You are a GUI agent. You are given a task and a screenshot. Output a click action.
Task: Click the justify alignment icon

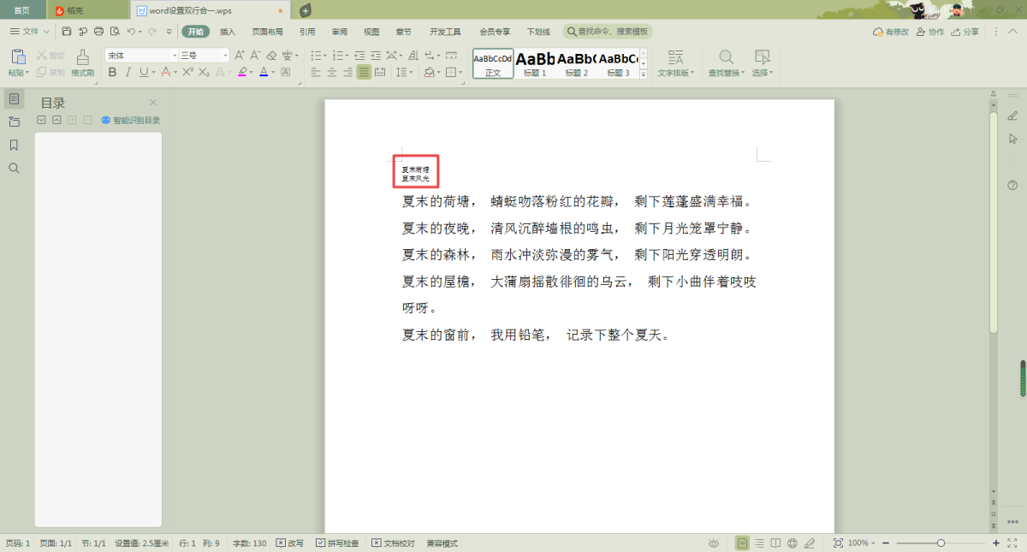tap(365, 73)
